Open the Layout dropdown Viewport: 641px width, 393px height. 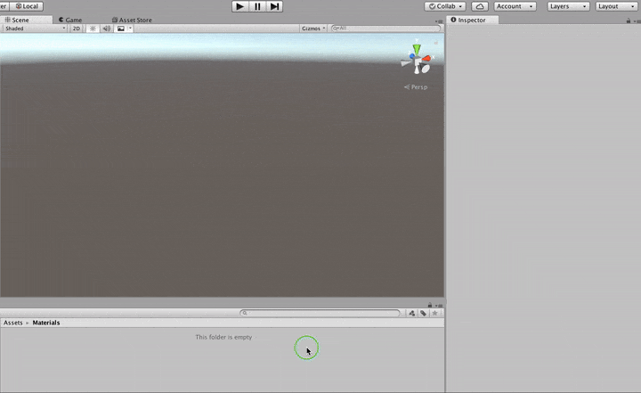(616, 6)
